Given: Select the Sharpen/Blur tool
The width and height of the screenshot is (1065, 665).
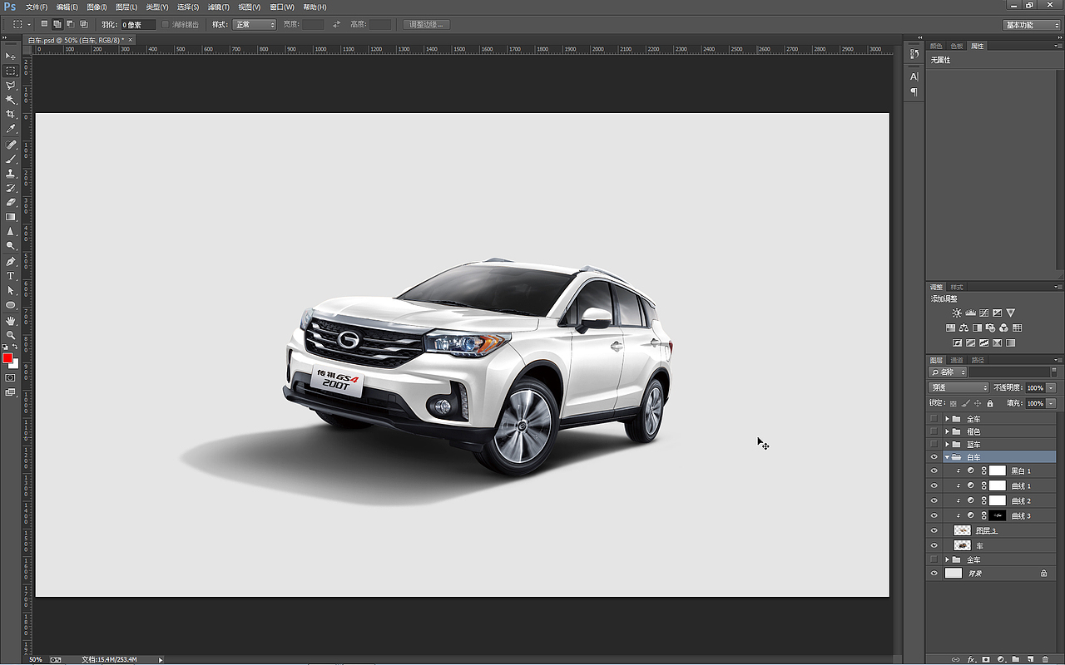Looking at the screenshot, I should click(11, 231).
